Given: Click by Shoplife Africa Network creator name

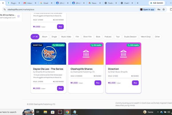Looking at the screenshot, I should [44, 72].
